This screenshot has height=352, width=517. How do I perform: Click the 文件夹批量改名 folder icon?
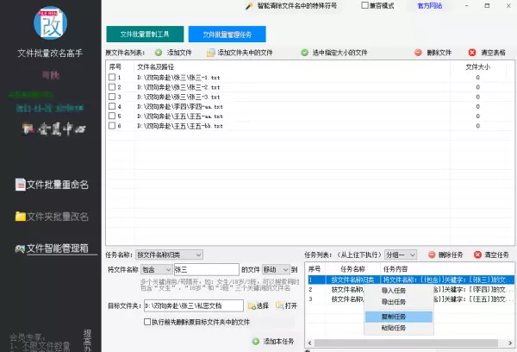(20, 217)
